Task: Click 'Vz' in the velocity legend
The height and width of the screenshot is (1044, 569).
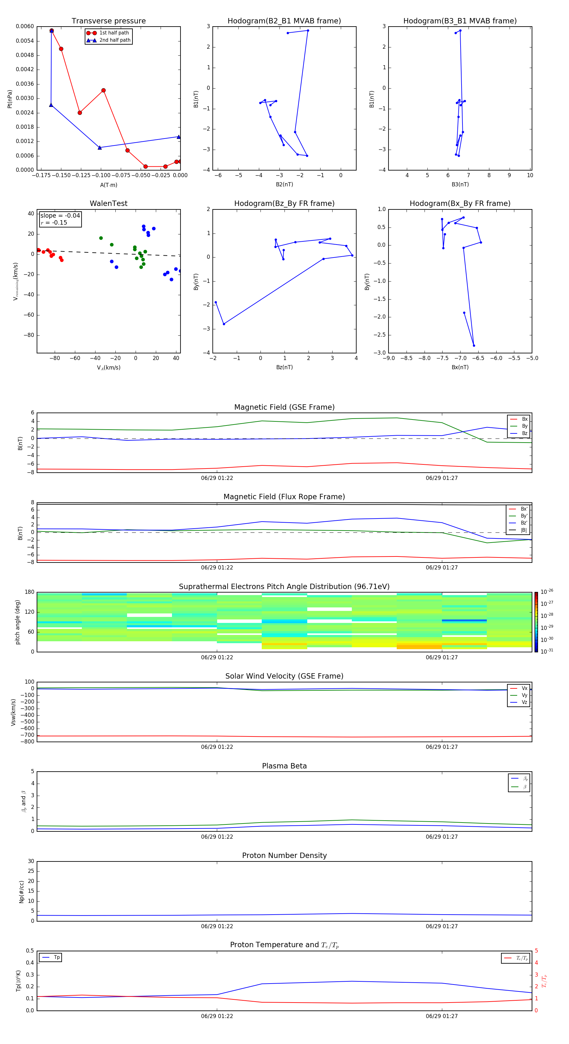Action: 524,702
